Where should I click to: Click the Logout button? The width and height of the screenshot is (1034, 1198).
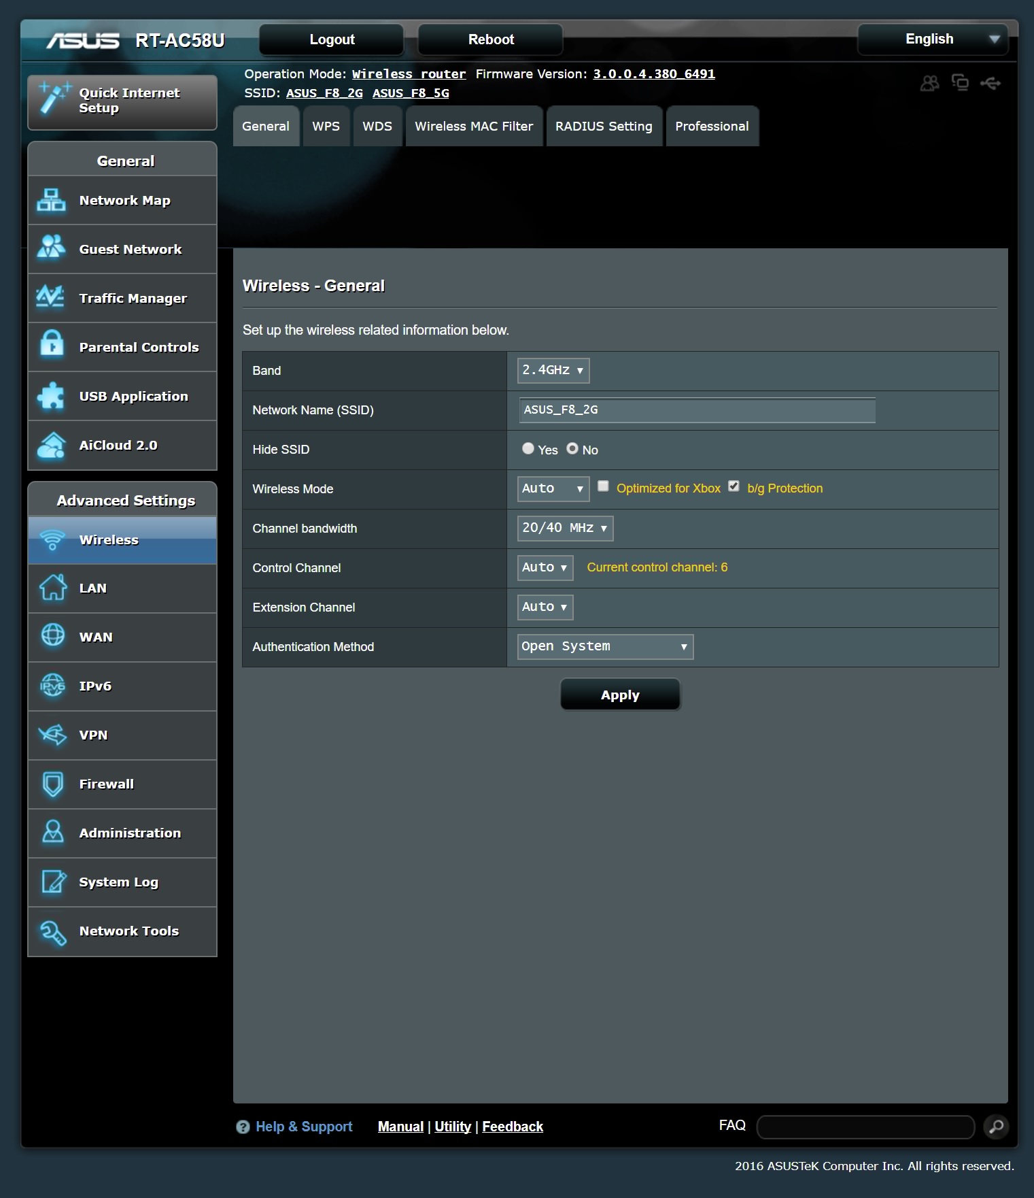coord(332,39)
